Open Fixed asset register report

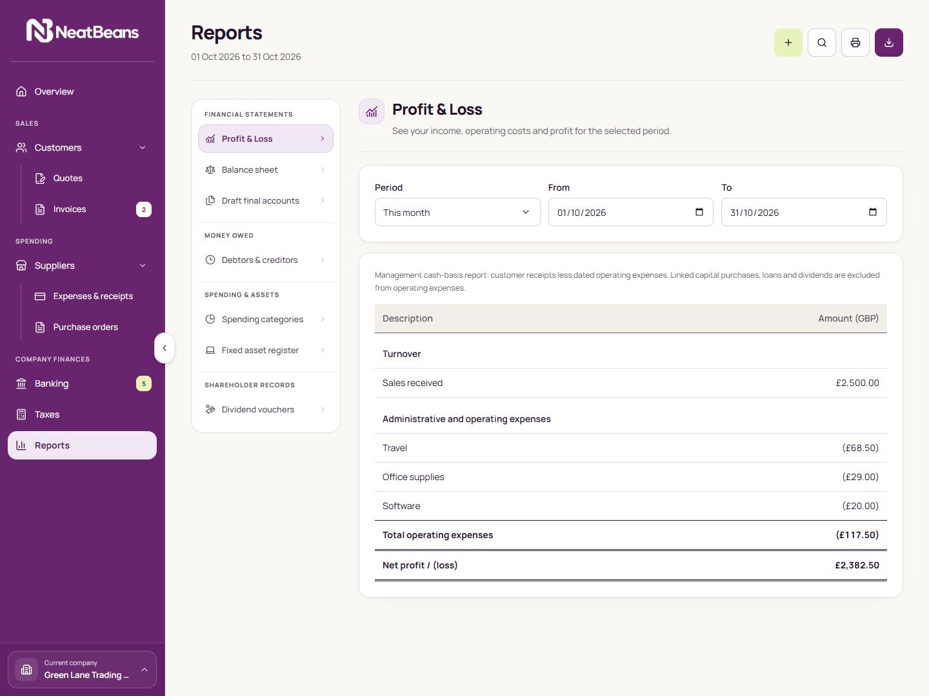point(266,350)
